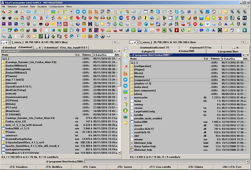Open right panel favorites asterisk button
The image size is (251, 170).
(x=243, y=55)
